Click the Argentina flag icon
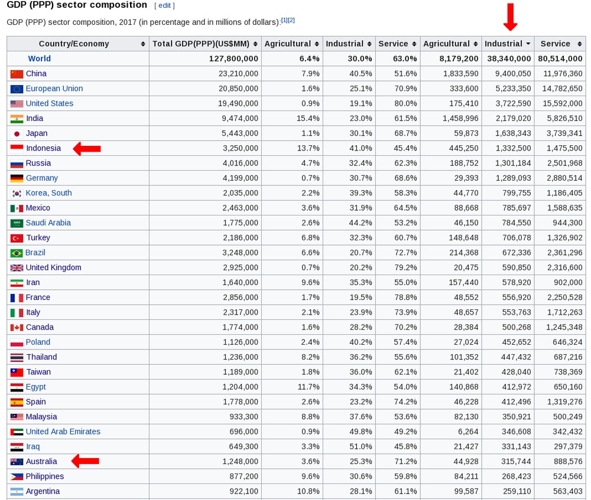 17,492
